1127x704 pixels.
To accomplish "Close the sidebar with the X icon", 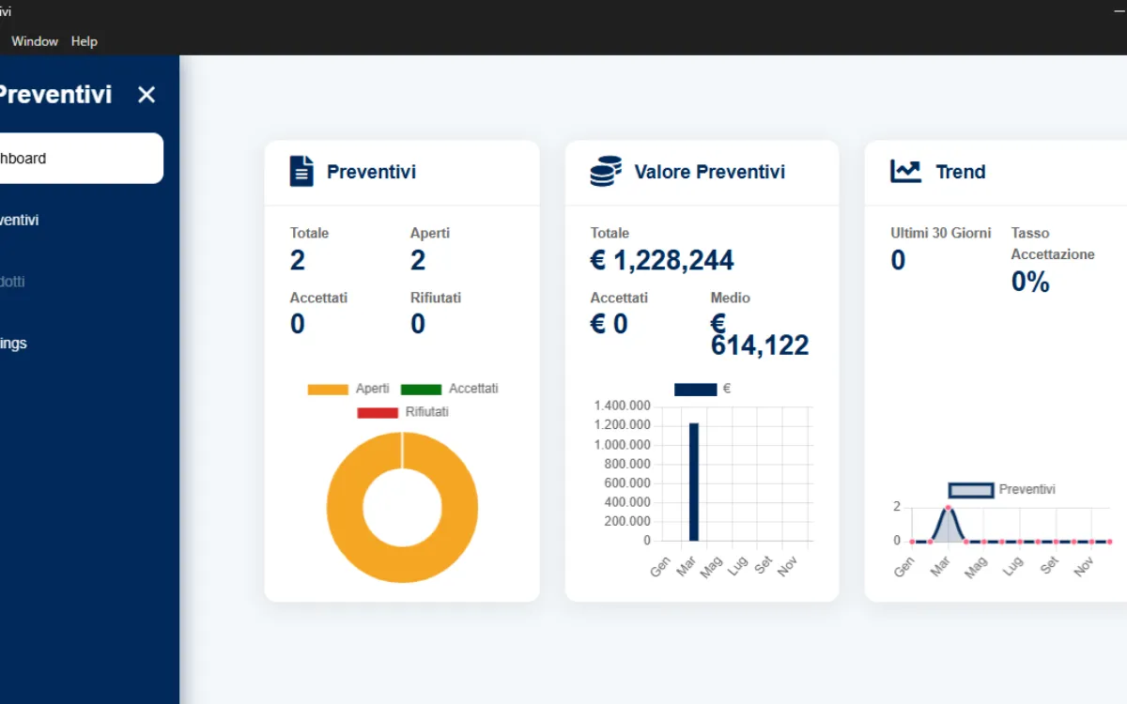I will (x=147, y=94).
